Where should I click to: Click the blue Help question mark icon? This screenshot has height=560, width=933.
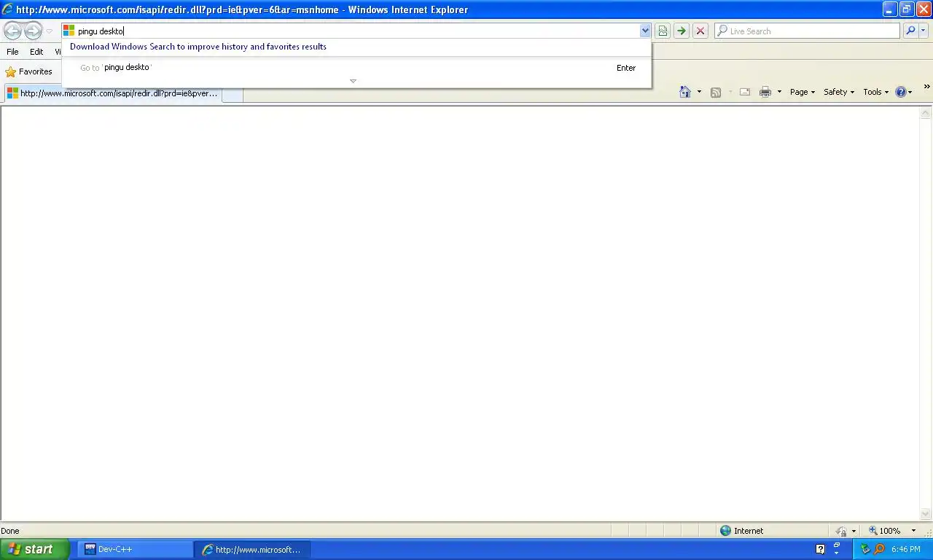901,92
